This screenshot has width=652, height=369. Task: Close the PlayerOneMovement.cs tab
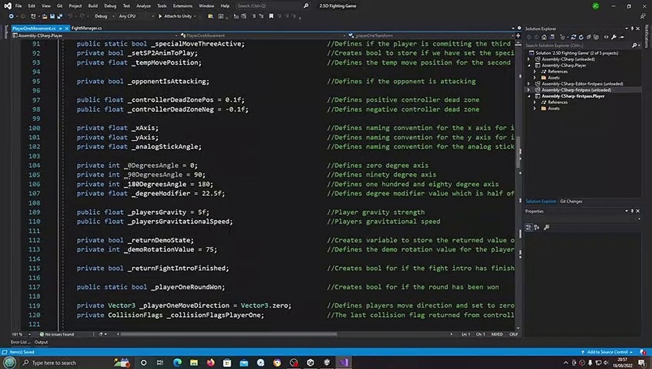[67, 28]
